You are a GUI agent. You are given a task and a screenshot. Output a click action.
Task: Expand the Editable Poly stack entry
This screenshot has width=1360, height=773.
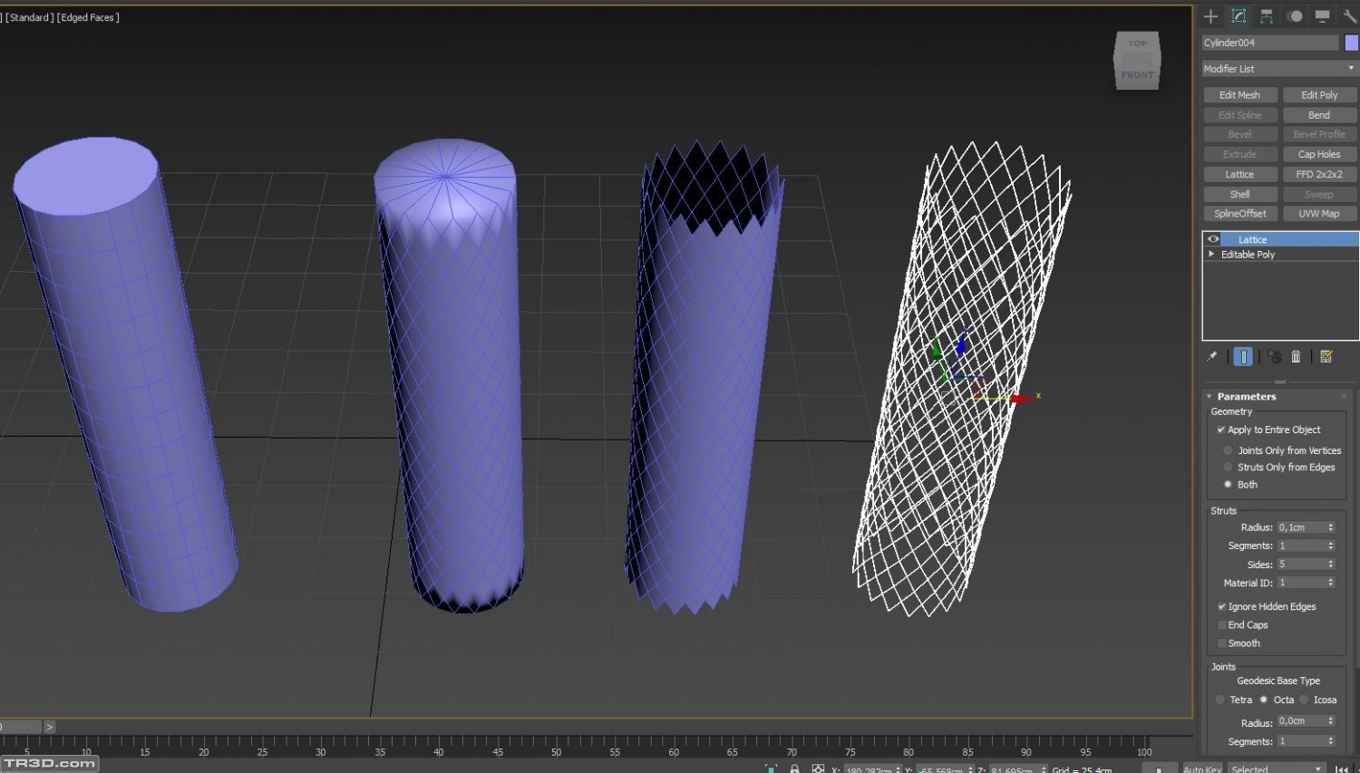pyautogui.click(x=1211, y=255)
